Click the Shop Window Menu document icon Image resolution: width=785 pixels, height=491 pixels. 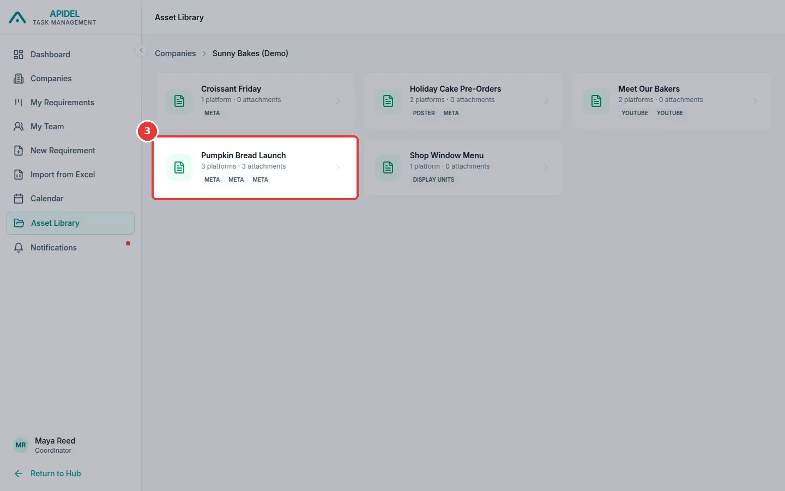388,167
